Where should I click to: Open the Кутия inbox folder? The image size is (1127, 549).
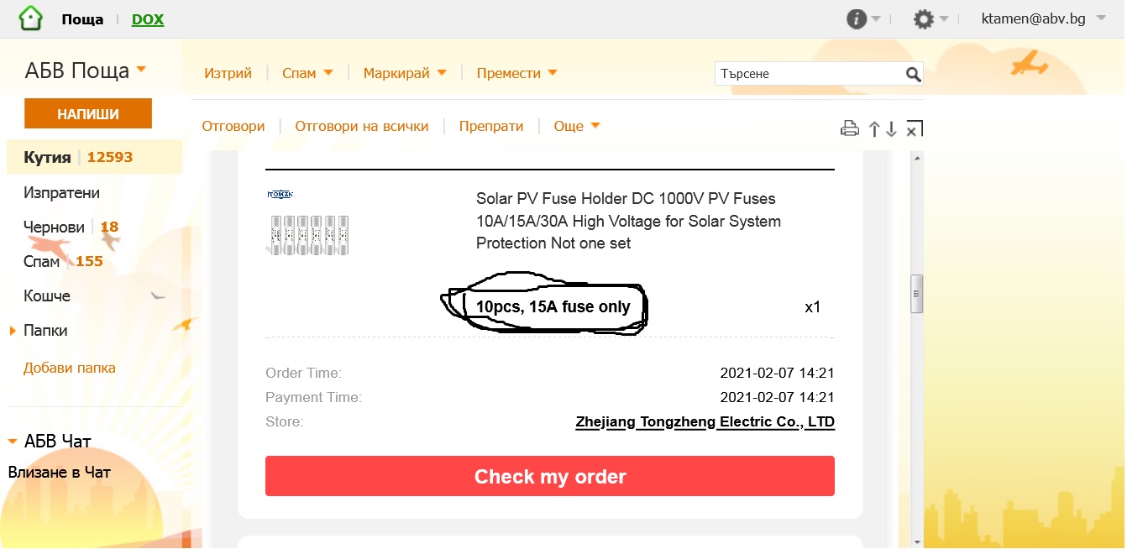pyautogui.click(x=47, y=157)
